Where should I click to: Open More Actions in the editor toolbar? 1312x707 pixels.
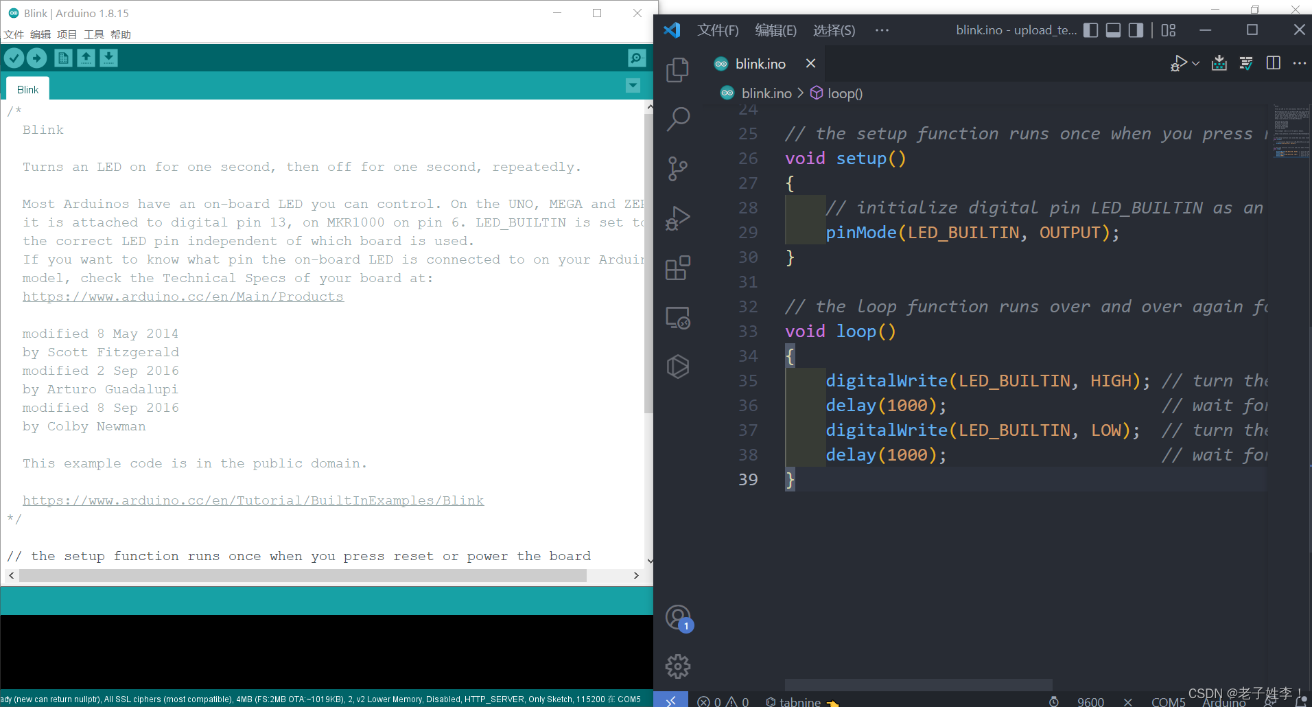click(1300, 63)
